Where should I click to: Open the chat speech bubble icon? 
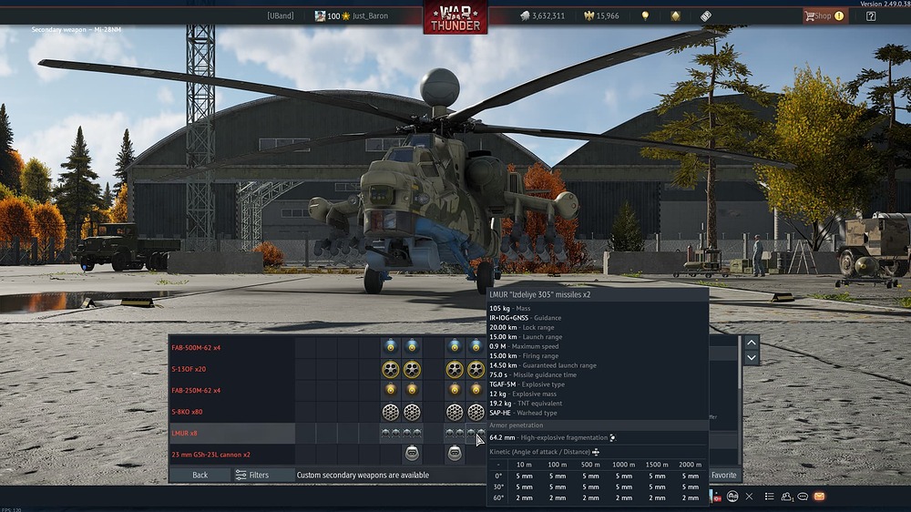[x=803, y=497]
